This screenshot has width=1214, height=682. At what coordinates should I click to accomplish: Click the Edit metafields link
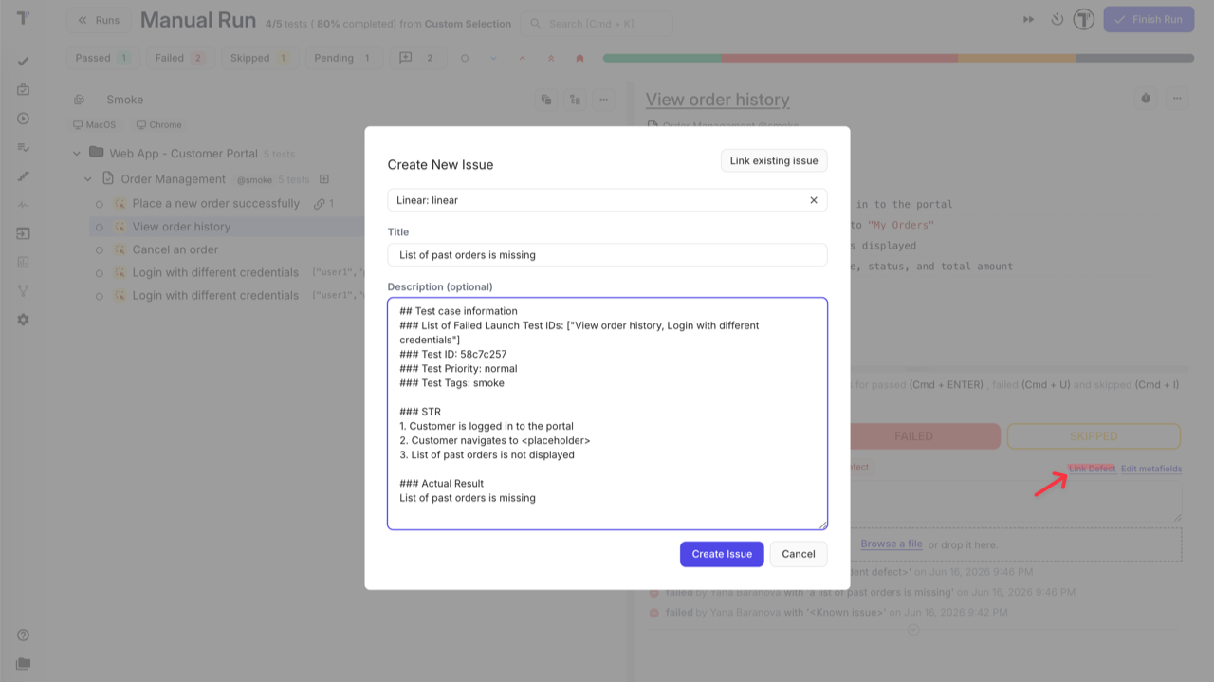[x=1151, y=469]
